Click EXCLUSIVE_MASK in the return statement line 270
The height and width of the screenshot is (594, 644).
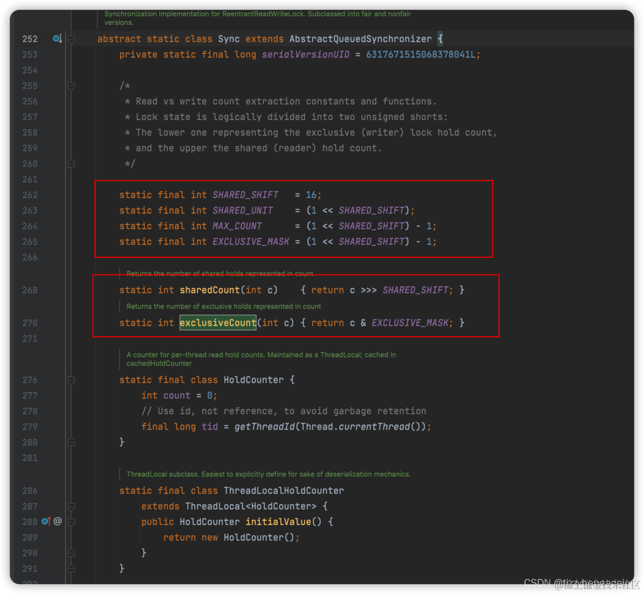[409, 323]
